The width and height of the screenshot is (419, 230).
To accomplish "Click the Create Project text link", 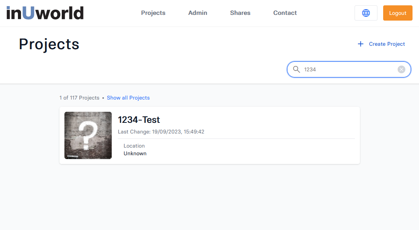I will [387, 44].
